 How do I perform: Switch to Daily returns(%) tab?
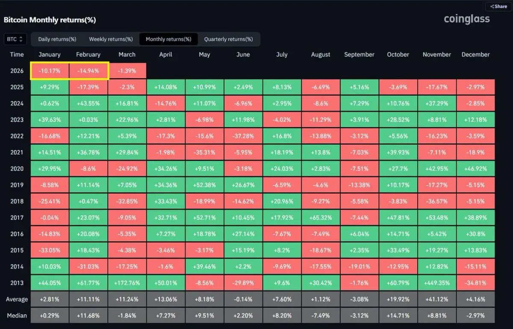(x=57, y=39)
